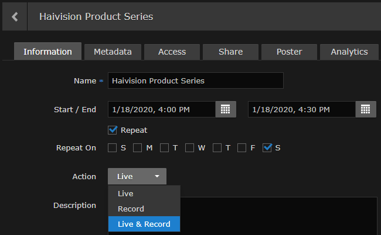Click the back arrow icon
This screenshot has width=381, height=235.
(x=15, y=16)
